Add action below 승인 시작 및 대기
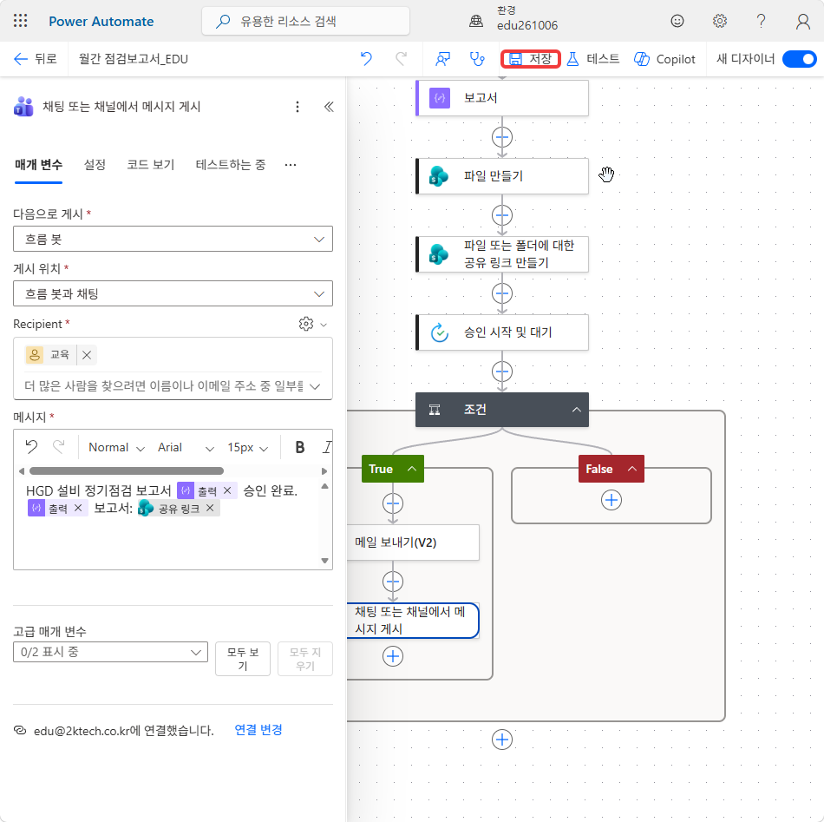Viewport: 824px width, 822px height. (x=502, y=372)
